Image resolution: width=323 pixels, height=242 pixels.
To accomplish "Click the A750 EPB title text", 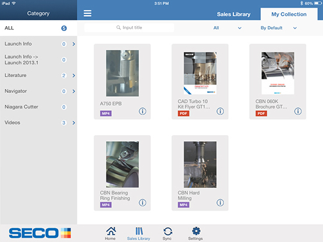I will (x=111, y=104).
